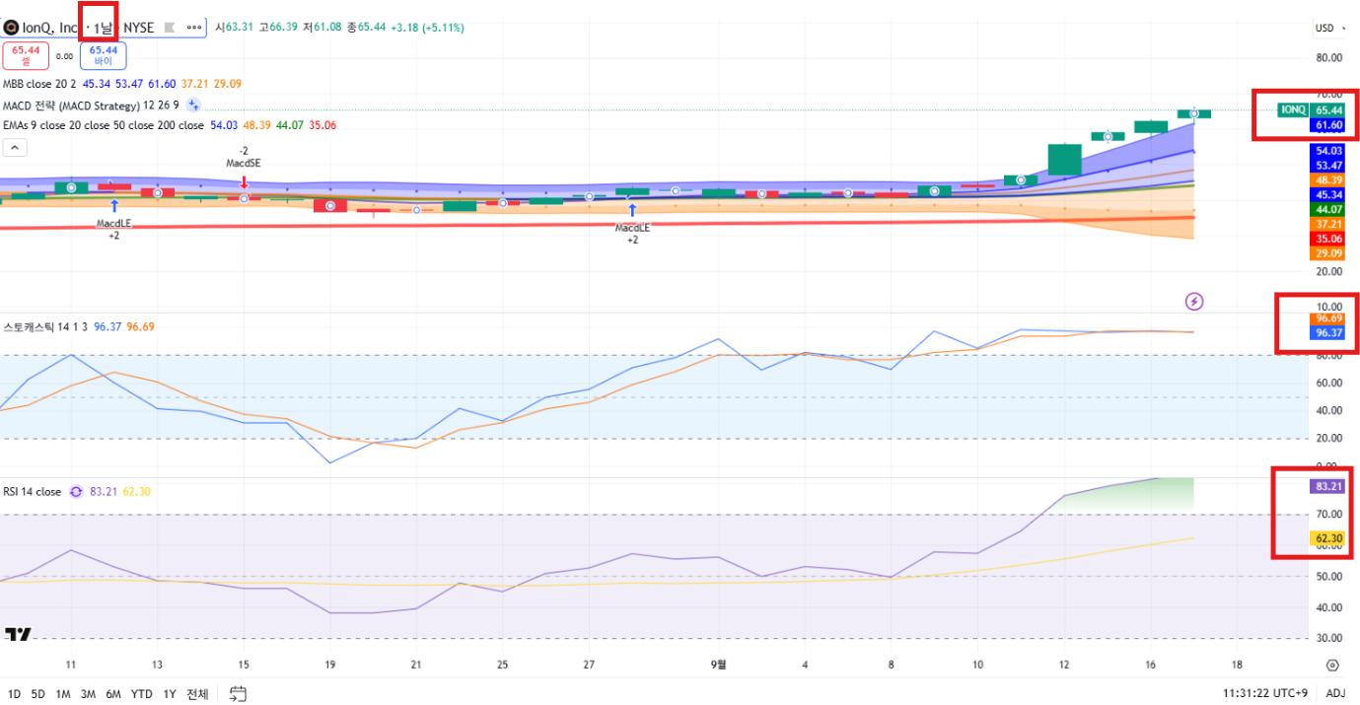Image resolution: width=1360 pixels, height=705 pixels.
Task: Click the 53.47 price scale label
Action: coord(1329,166)
